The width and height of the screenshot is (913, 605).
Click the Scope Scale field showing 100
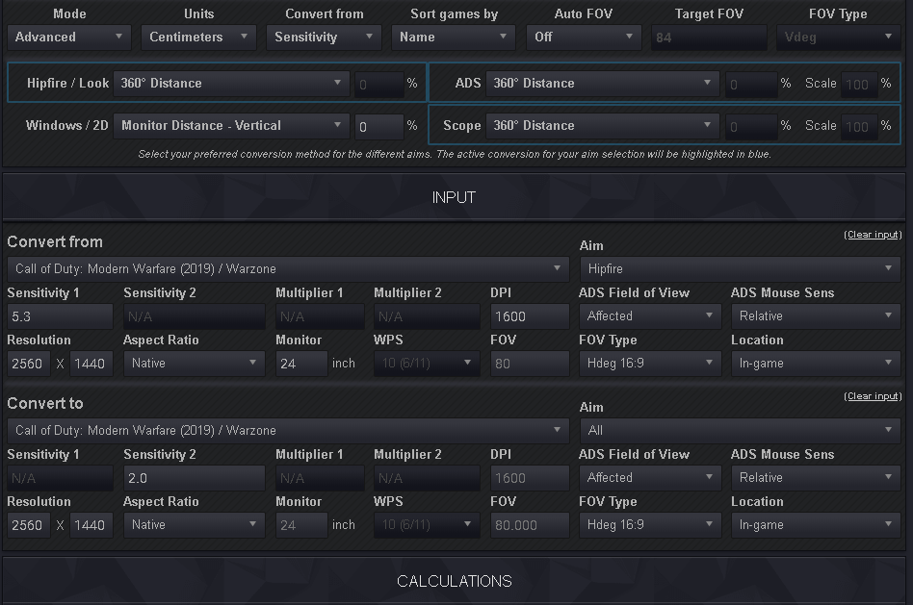click(x=858, y=127)
